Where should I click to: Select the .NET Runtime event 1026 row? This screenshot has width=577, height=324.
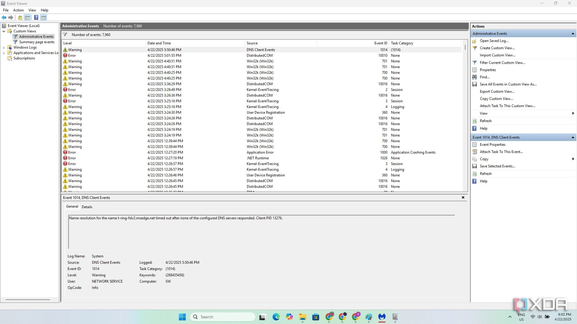[x=262, y=158]
